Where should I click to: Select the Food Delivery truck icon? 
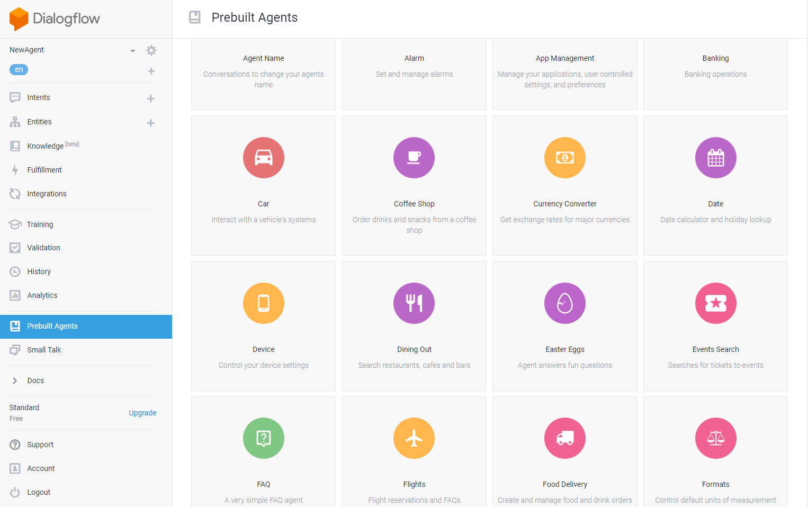click(x=564, y=438)
